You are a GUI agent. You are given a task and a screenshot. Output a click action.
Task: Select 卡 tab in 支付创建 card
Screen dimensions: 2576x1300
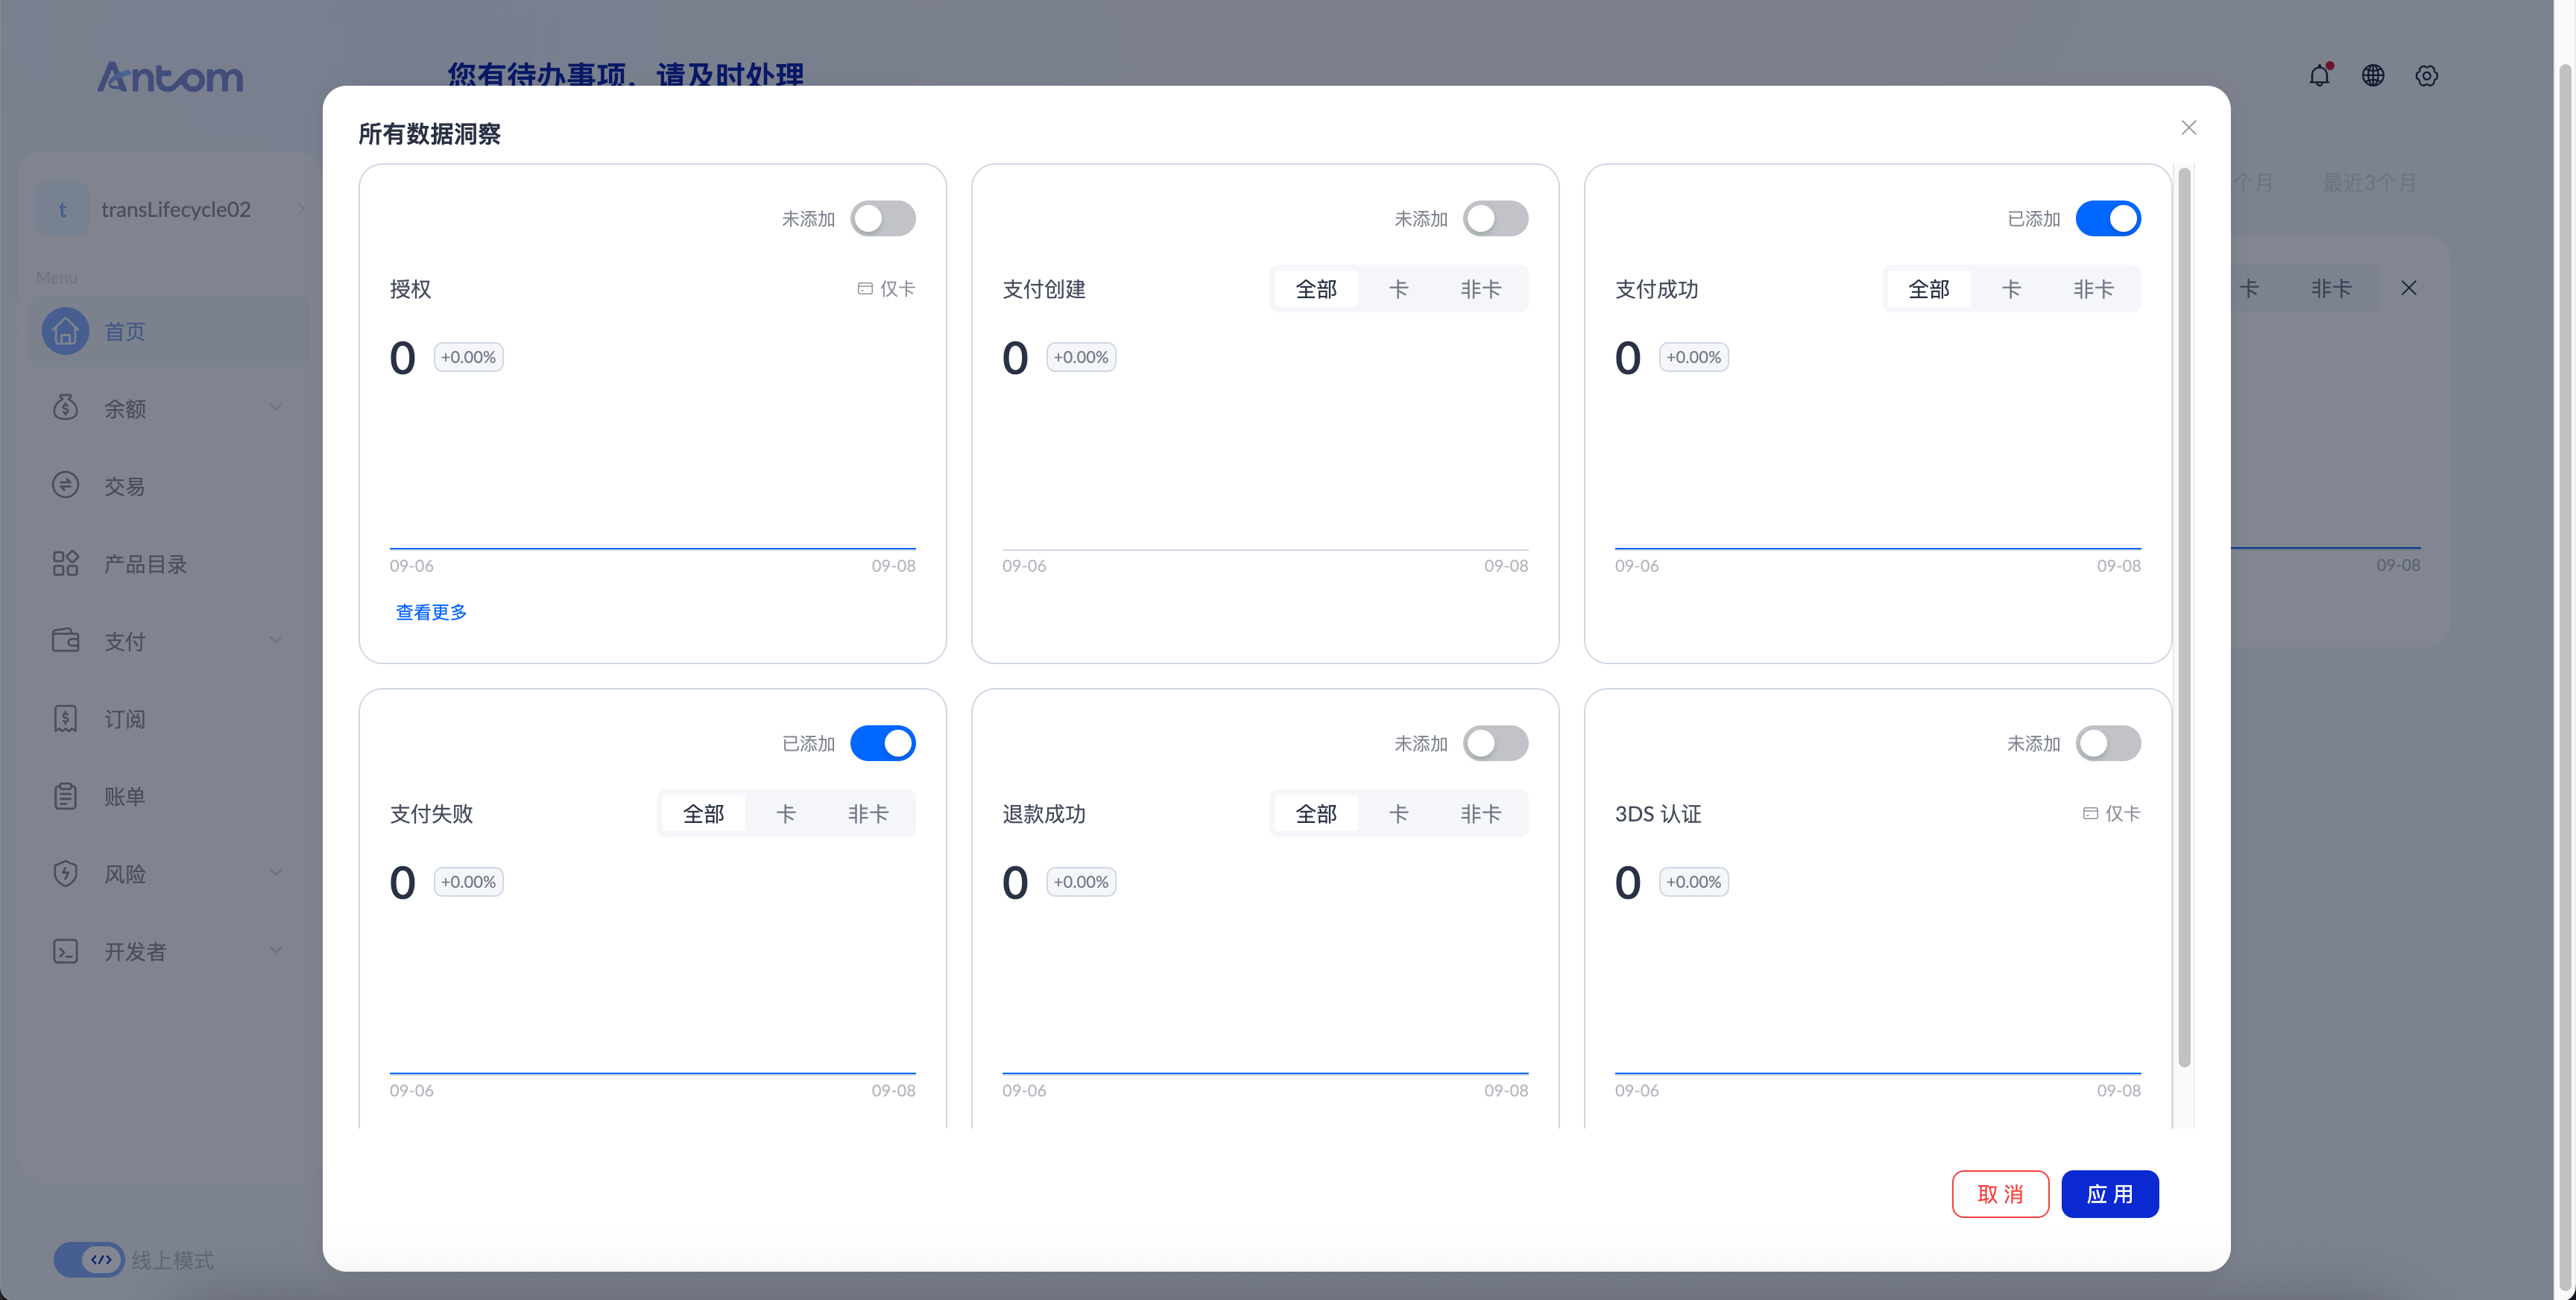click(1398, 289)
